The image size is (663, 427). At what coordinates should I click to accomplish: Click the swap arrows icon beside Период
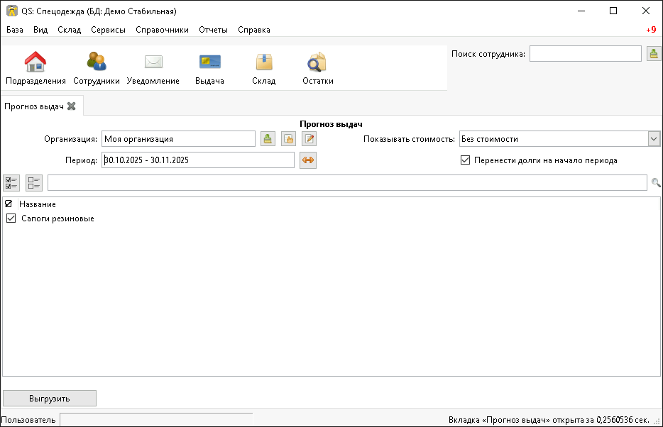coord(308,160)
